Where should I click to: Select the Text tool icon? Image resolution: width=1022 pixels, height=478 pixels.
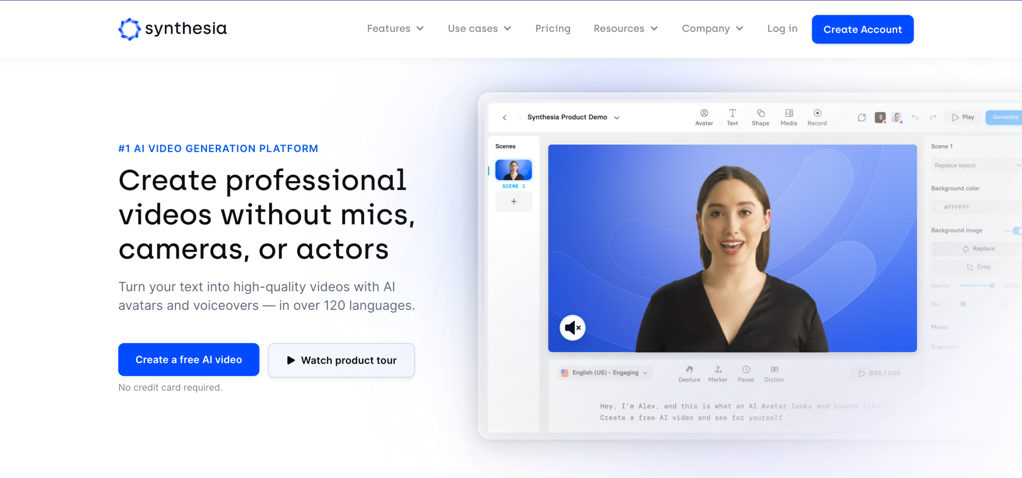tap(732, 114)
